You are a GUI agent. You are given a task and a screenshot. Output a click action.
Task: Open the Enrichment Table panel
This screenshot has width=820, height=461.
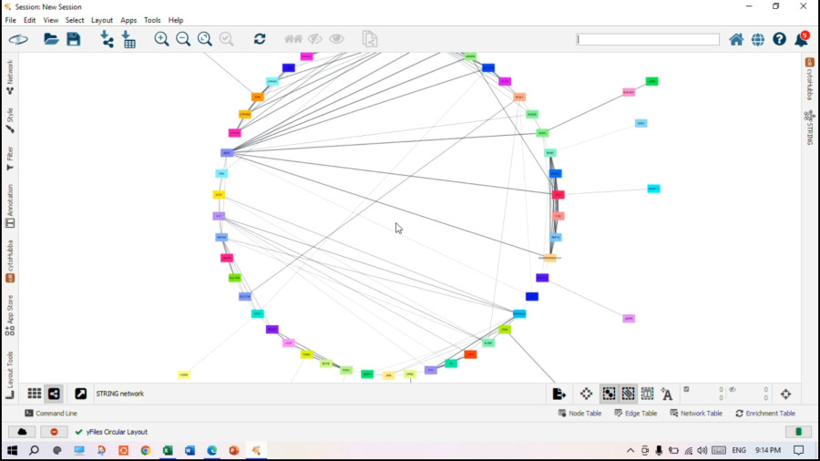(765, 413)
